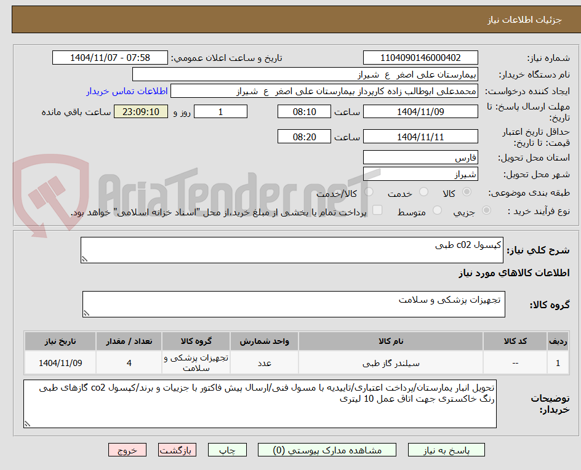This screenshot has height=470, width=581.
Task: Click the سیلندر گاز طبی cell
Action: 391,363
